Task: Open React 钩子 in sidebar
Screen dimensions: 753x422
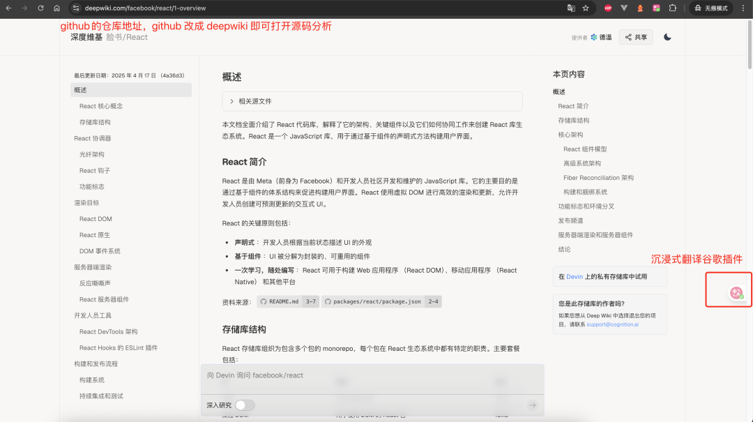Action: click(x=95, y=171)
